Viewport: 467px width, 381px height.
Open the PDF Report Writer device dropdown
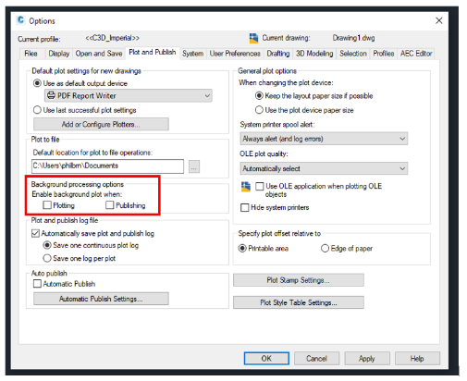click(x=129, y=95)
